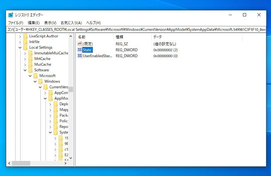Open the 表示(V) menu

(50, 23)
